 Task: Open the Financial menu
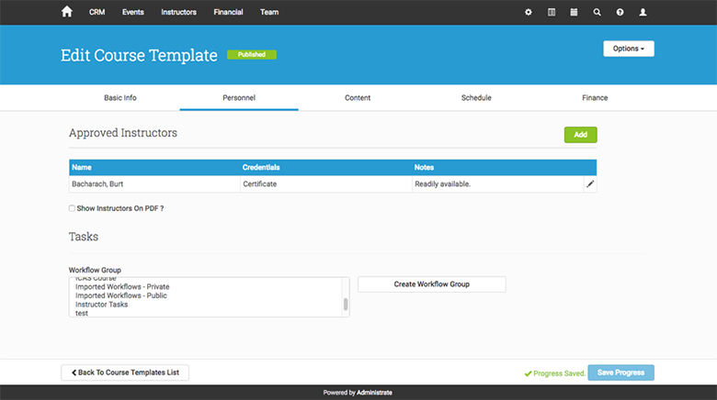[228, 12]
